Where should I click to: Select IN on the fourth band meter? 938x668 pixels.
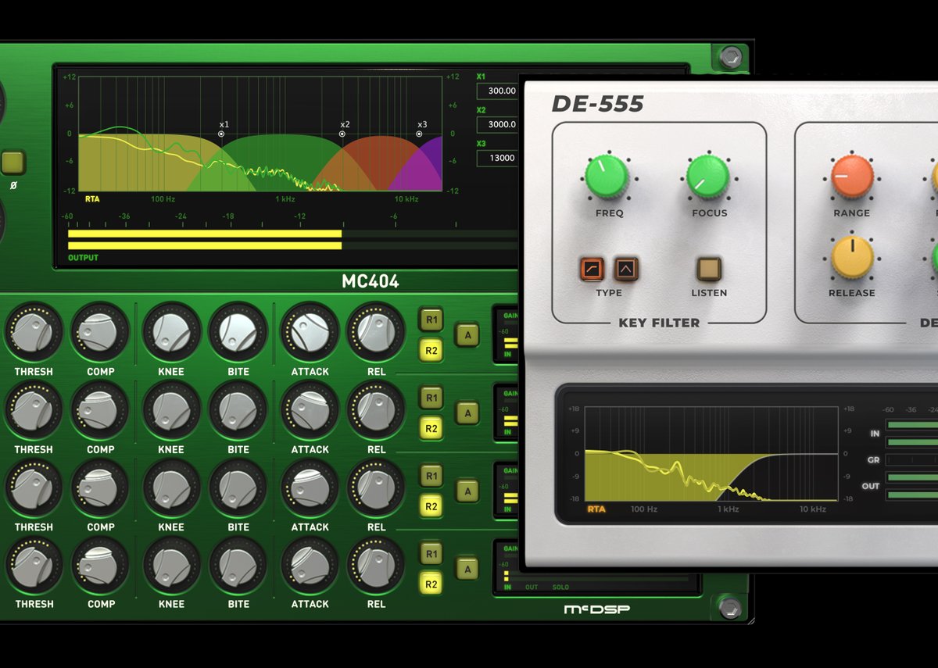click(x=507, y=587)
